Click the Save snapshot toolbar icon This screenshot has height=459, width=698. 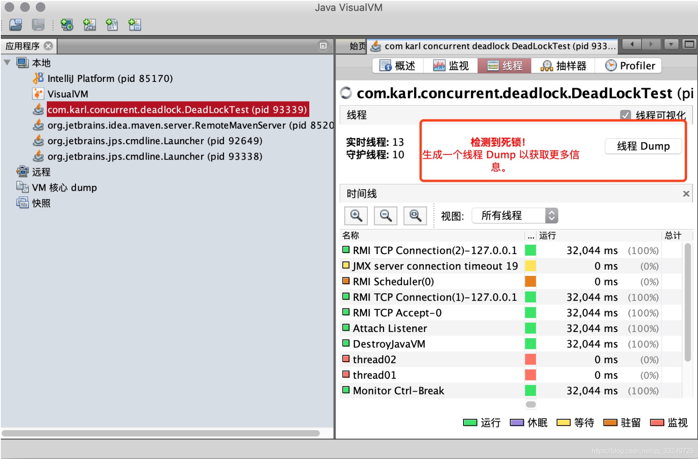point(38,25)
